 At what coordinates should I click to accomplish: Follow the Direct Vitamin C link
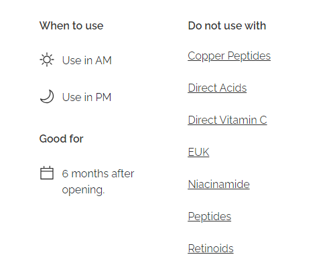(227, 120)
